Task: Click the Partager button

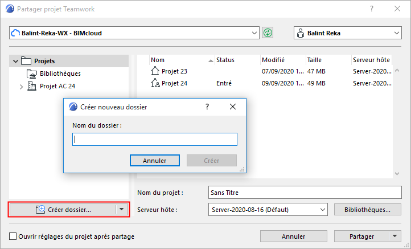Action: pos(361,236)
